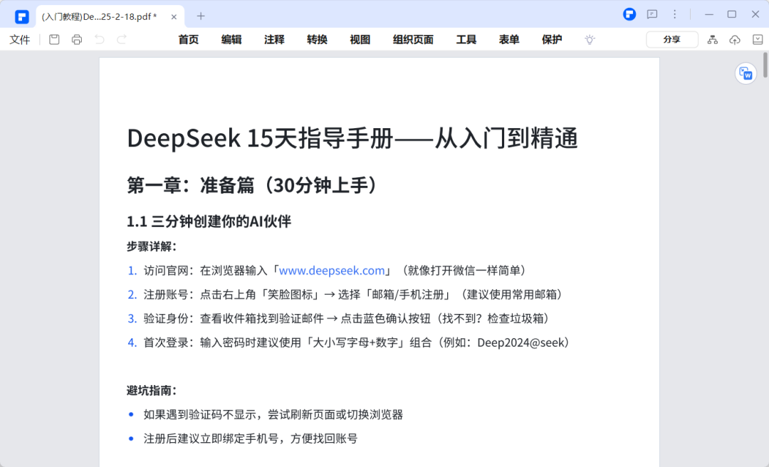Viewport: 769px width, 467px height.
Task: Switch to the 编辑 tab
Action: pos(231,40)
